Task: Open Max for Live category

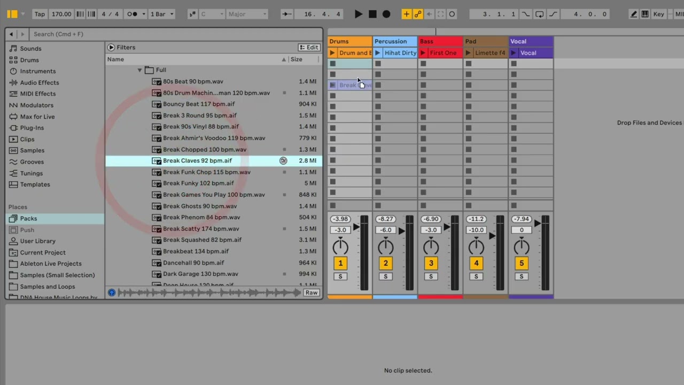Action: 37,117
